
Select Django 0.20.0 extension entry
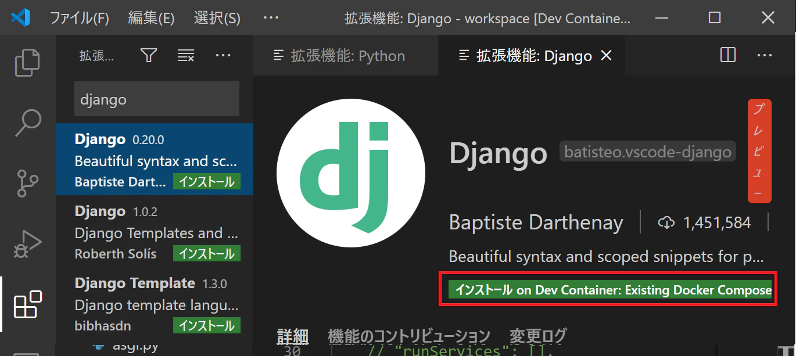[x=155, y=159]
